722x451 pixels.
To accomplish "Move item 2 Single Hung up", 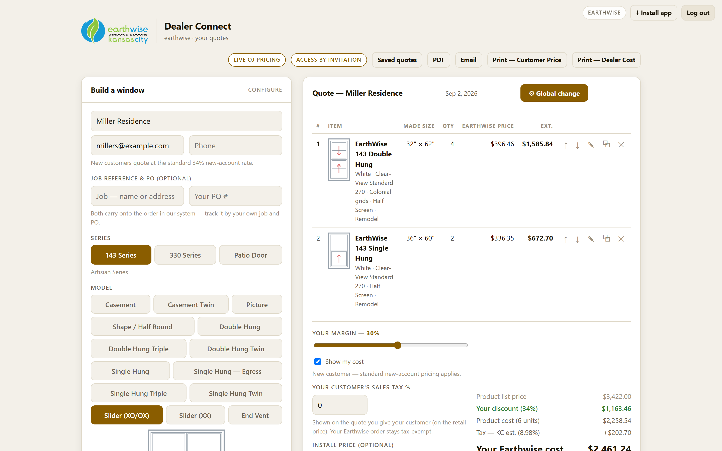I will click(x=566, y=240).
